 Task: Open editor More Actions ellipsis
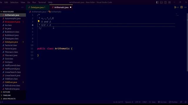[185, 7]
